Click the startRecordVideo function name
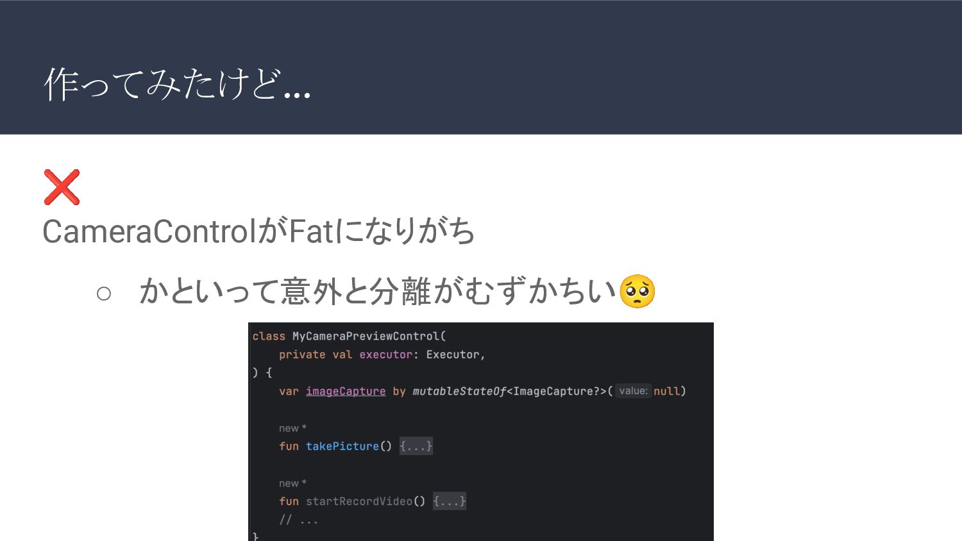962x541 pixels. tap(359, 501)
